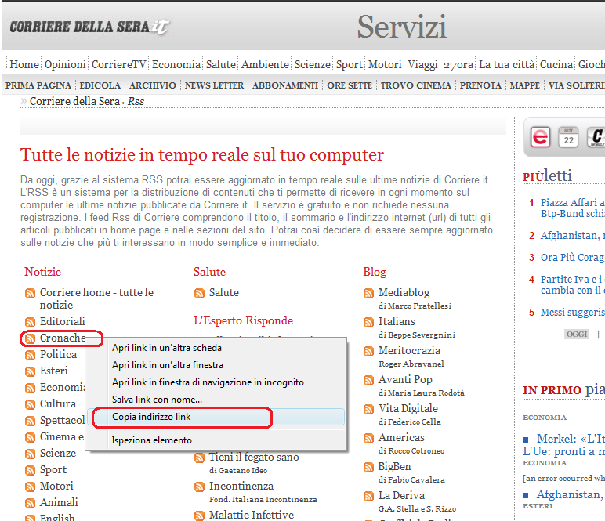Choose open link in incognito window
The image size is (605, 521).
[208, 382]
